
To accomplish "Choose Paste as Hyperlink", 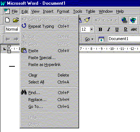I will [x=49, y=65].
